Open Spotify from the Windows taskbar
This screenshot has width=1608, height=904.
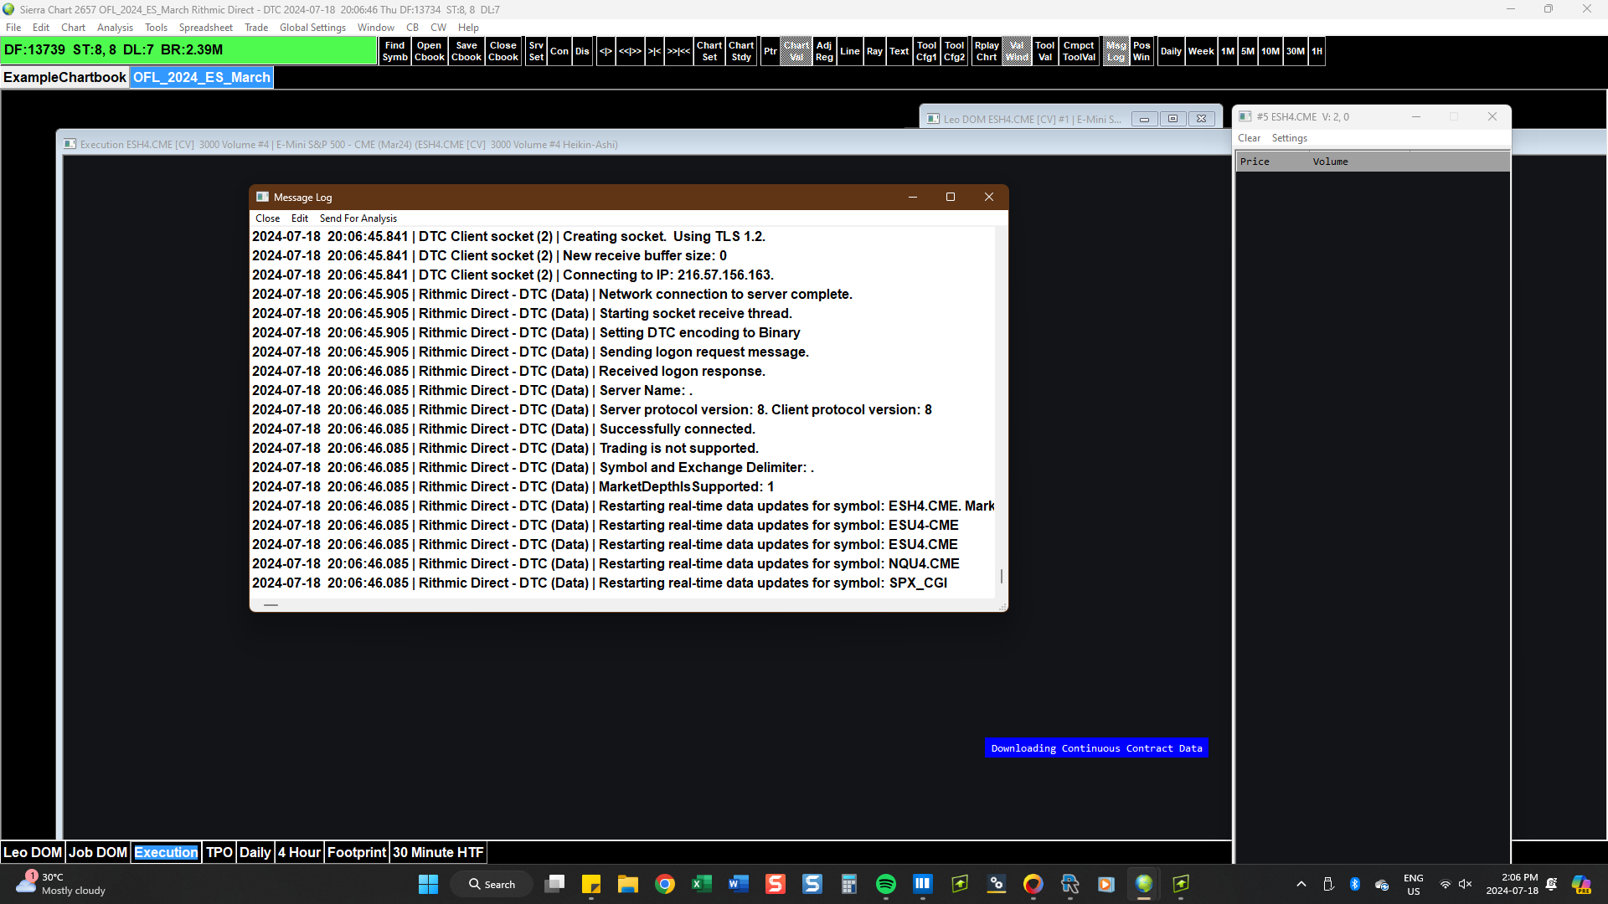point(885,884)
